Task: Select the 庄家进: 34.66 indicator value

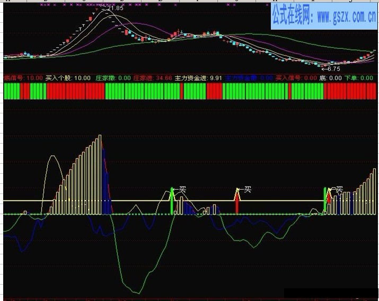Action: (153, 78)
